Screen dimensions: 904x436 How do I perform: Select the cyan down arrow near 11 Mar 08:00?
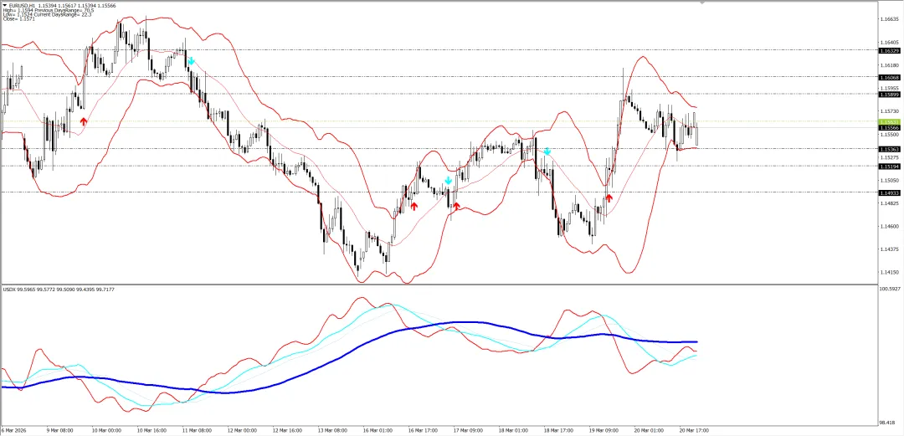191,60
